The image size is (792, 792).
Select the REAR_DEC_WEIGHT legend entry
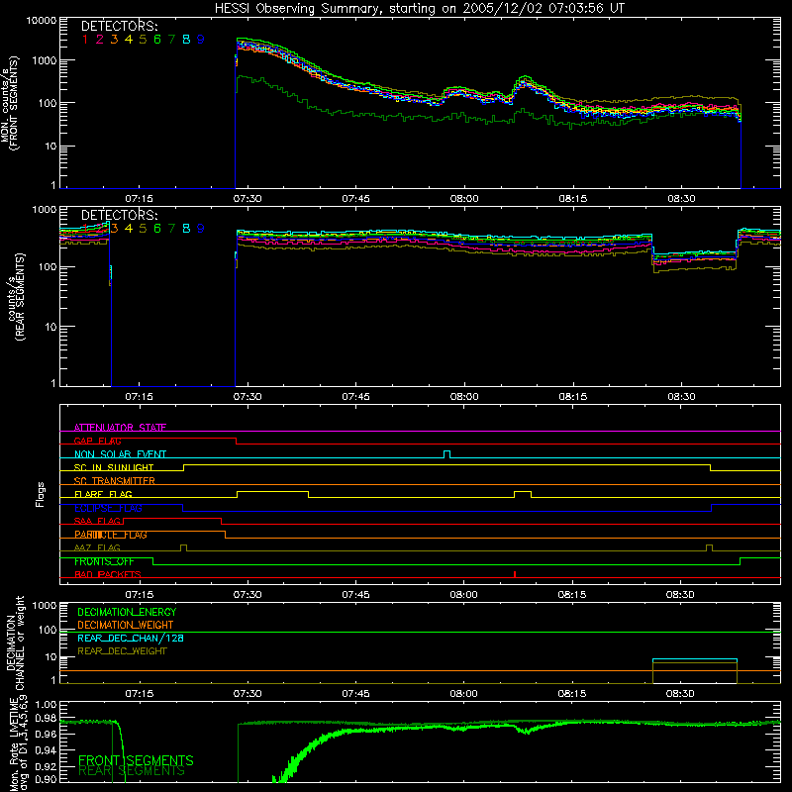[x=122, y=651]
